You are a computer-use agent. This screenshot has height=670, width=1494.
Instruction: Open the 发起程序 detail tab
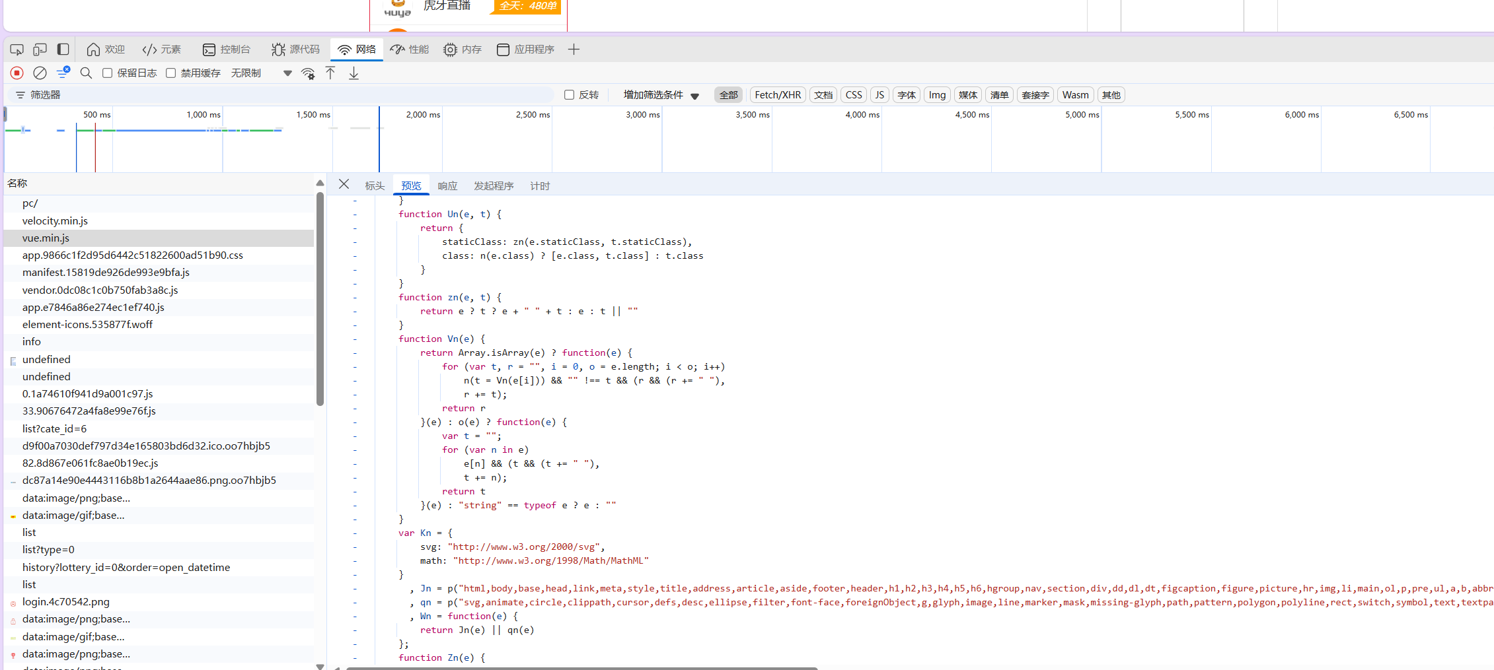click(494, 186)
